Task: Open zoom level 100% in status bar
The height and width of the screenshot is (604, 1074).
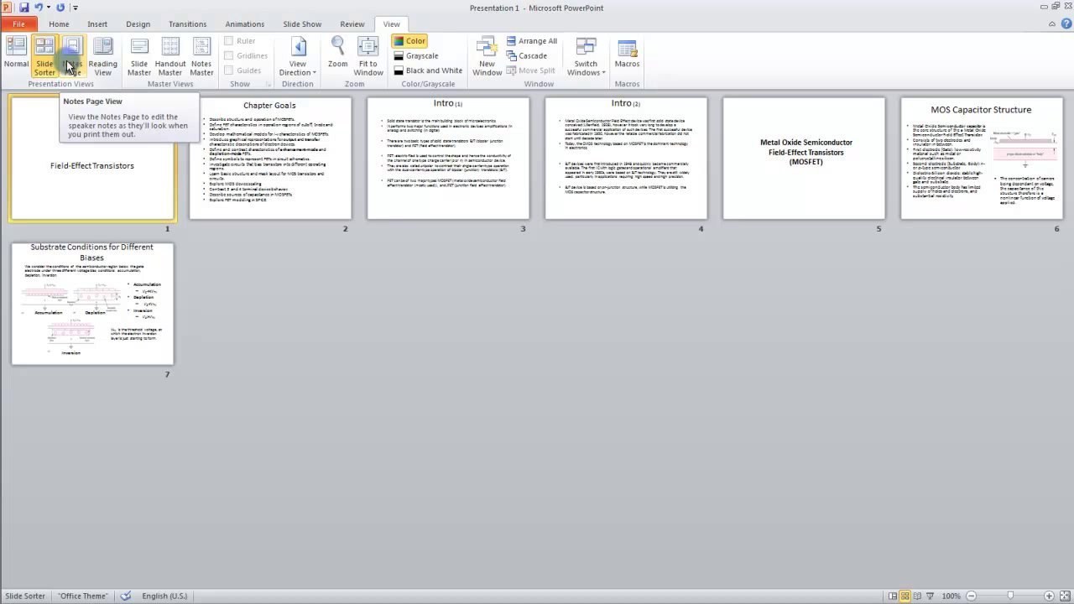Action: coord(951,596)
